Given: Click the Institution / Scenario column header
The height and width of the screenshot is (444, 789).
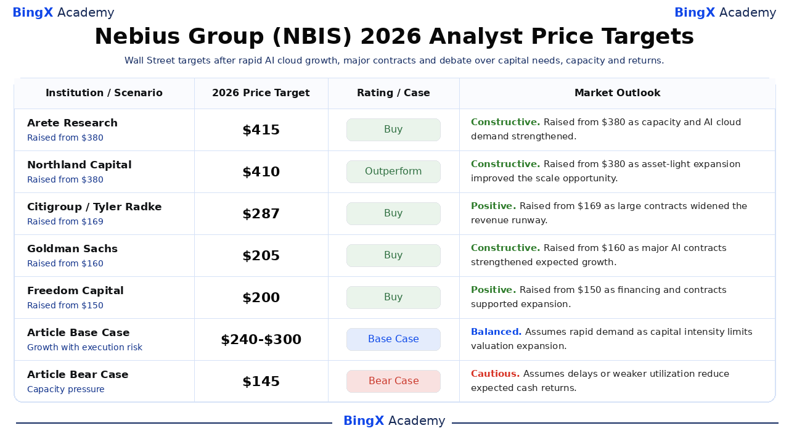Looking at the screenshot, I should pos(104,93).
